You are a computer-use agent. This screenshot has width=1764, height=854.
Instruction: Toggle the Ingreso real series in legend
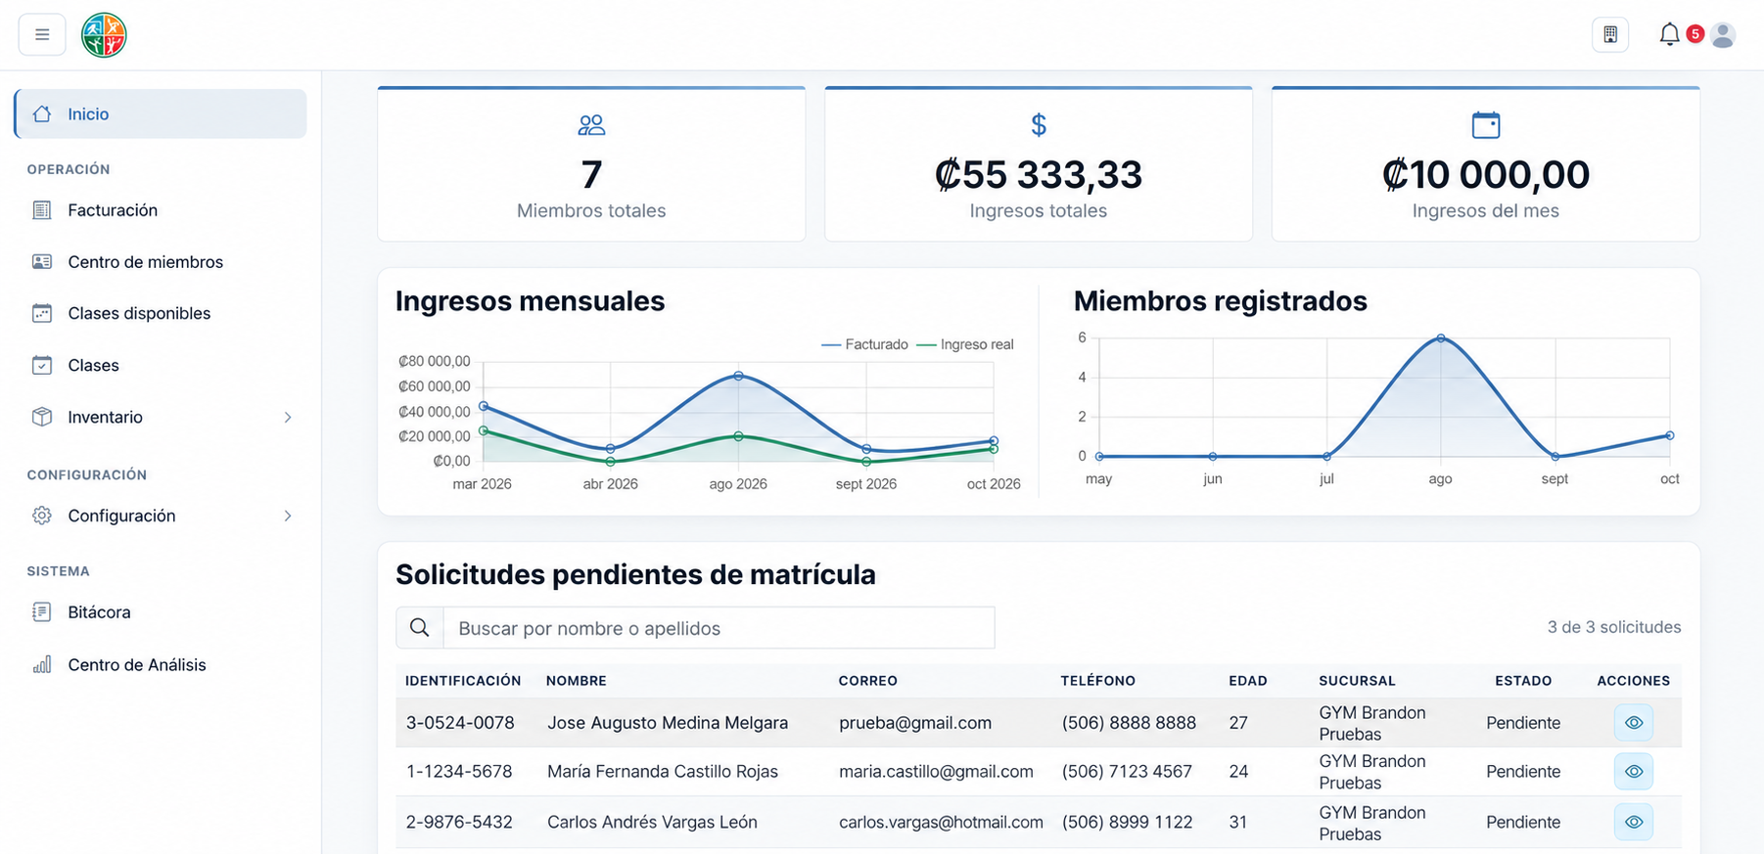point(965,344)
